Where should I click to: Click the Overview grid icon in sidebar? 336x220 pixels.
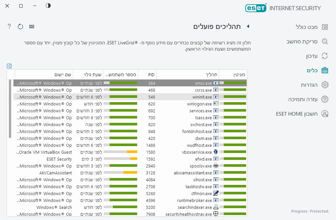click(325, 27)
